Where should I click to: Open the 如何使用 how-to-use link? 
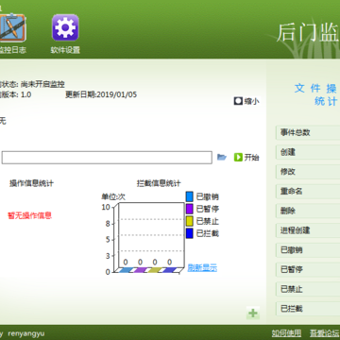286,333
